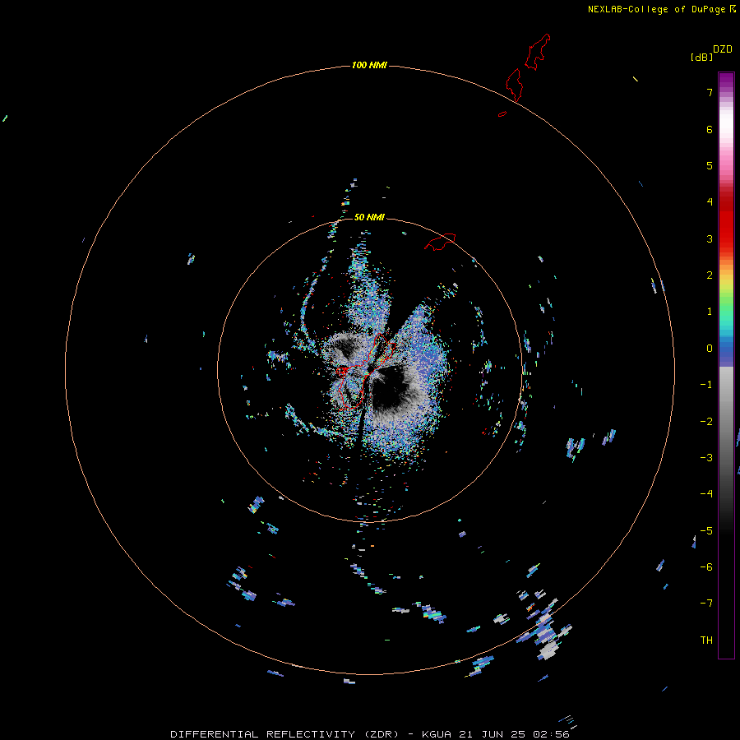
Task: Click the colorbar value -2 label
Action: tap(706, 422)
